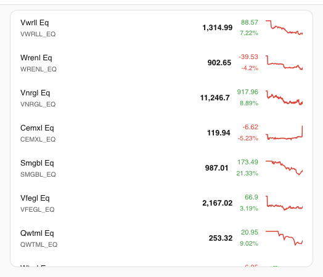Click the CEMXL_EQ ticker symbol
Viewport: 323px width, 277px height.
point(38,140)
